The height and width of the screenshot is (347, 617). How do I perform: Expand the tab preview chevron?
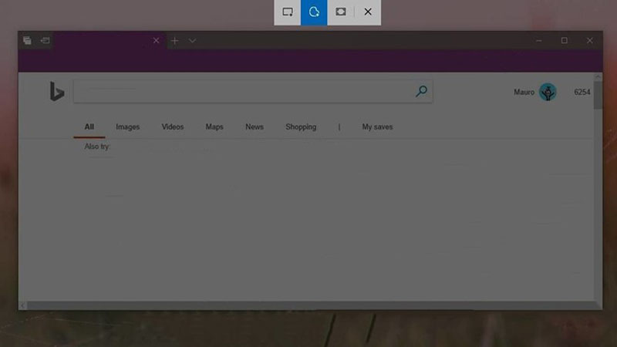(x=192, y=41)
